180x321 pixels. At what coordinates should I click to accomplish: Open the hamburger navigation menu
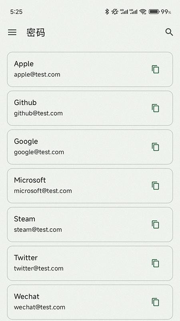(12, 33)
